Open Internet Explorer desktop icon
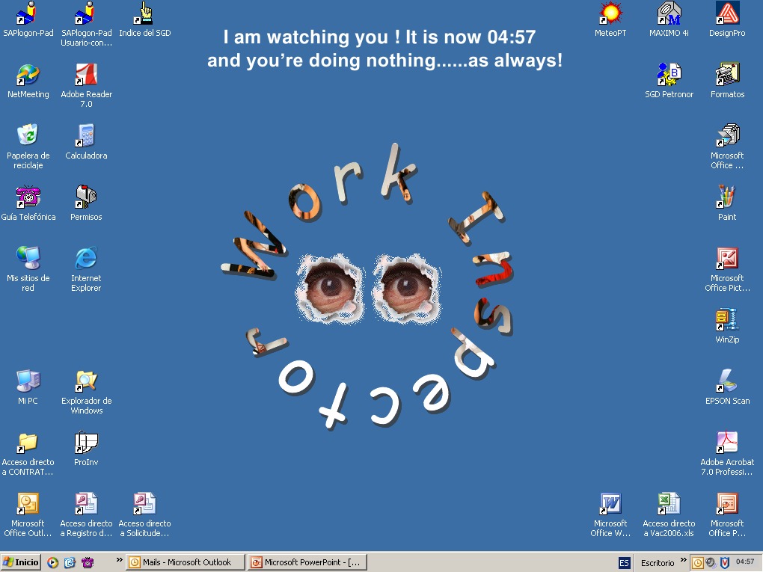 (x=86, y=259)
